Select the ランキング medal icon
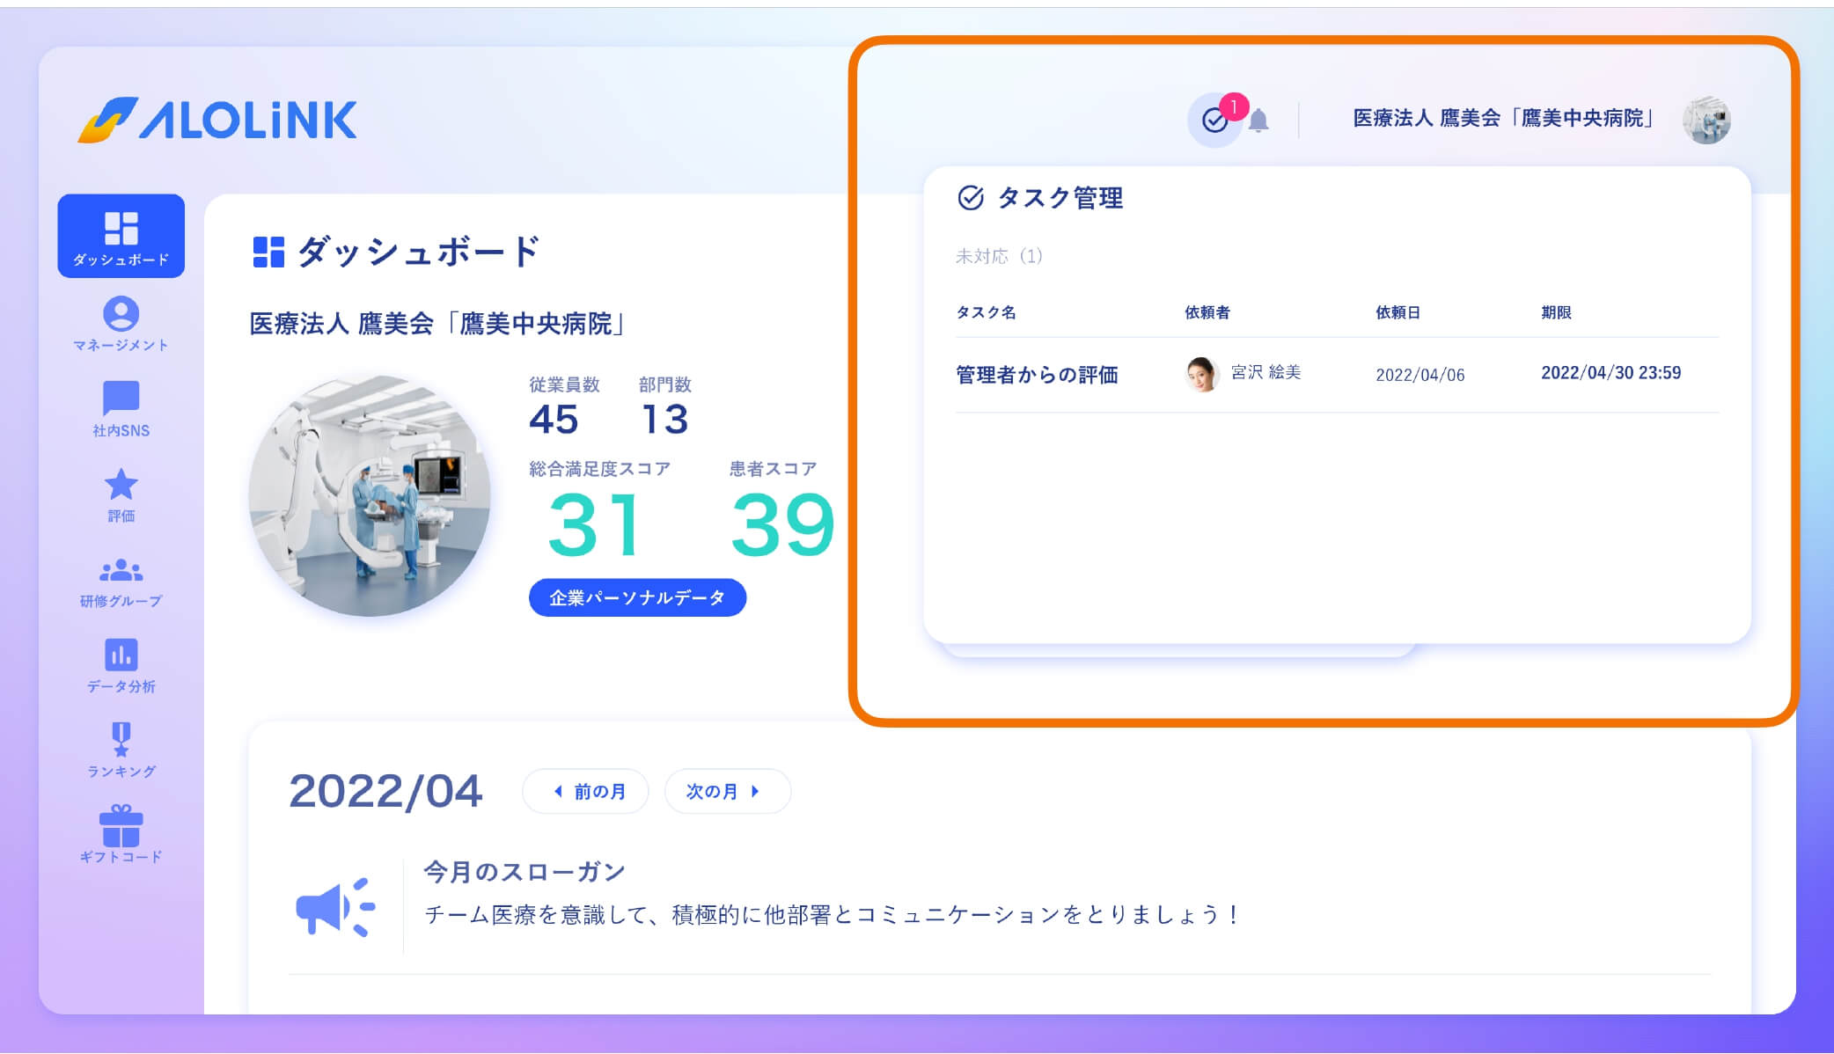1834x1054 pixels. pos(121,742)
